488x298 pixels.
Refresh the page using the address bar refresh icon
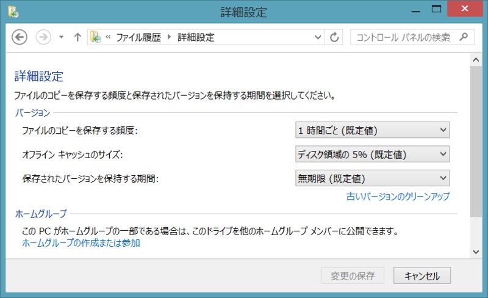pos(334,37)
